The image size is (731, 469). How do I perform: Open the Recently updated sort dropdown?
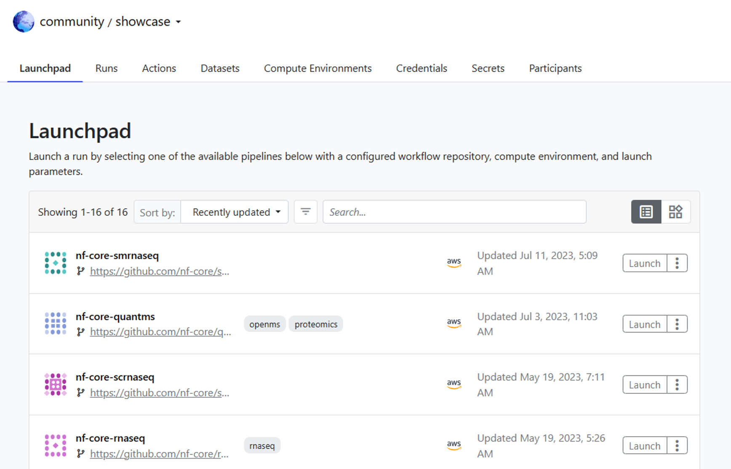pos(235,212)
